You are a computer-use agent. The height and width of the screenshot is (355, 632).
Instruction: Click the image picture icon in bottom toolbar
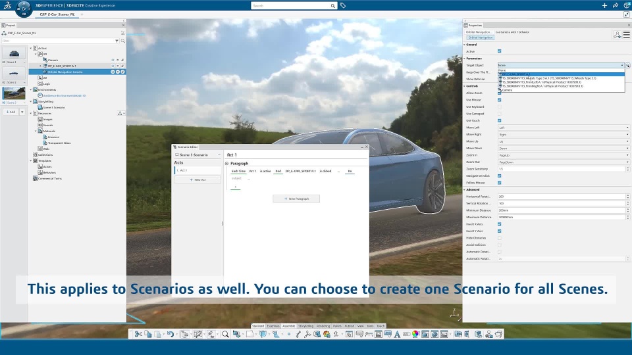tap(378, 334)
